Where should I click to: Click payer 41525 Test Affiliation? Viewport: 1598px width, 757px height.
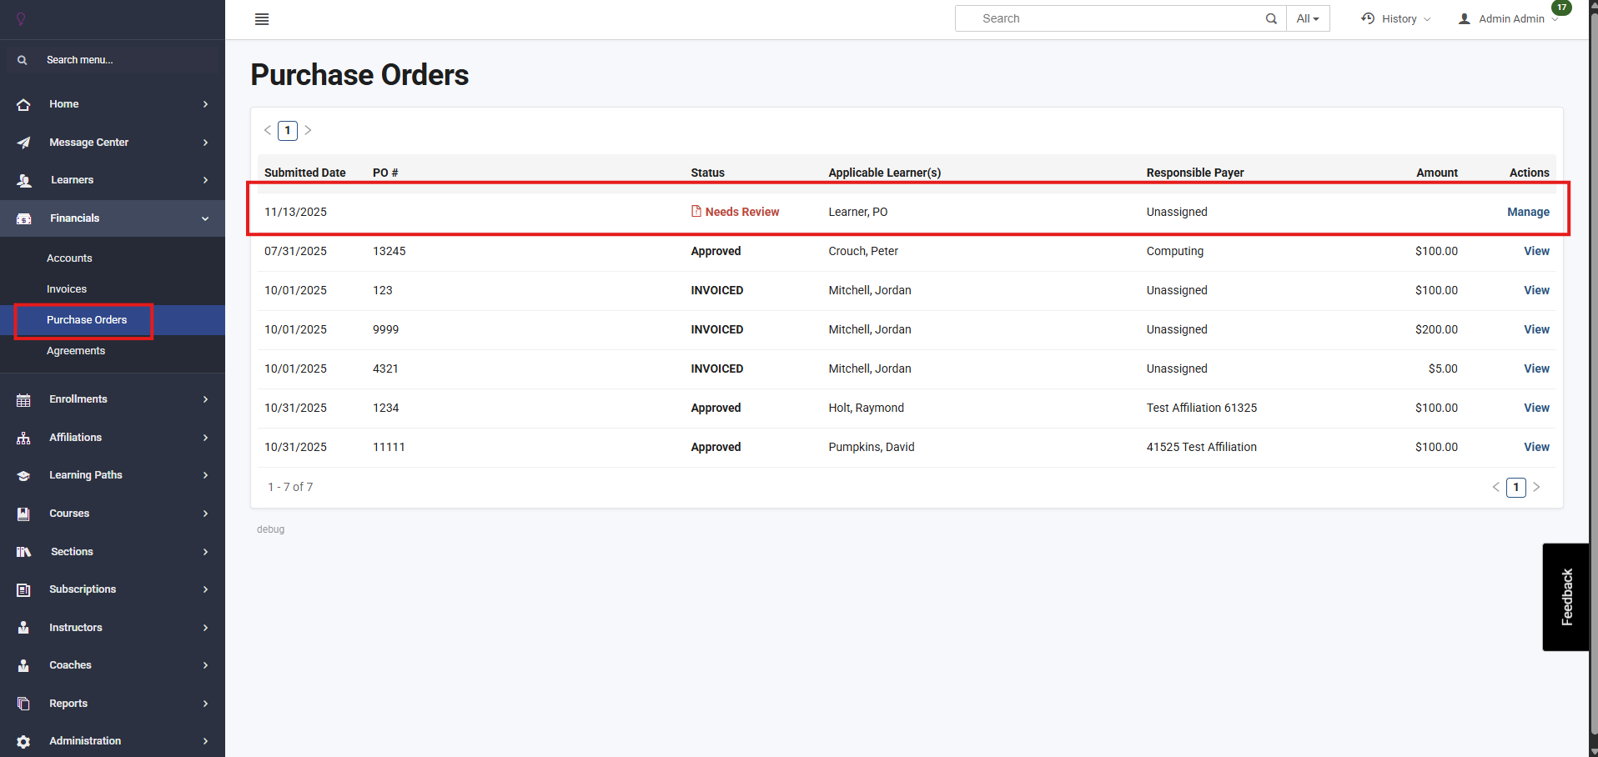click(1201, 447)
